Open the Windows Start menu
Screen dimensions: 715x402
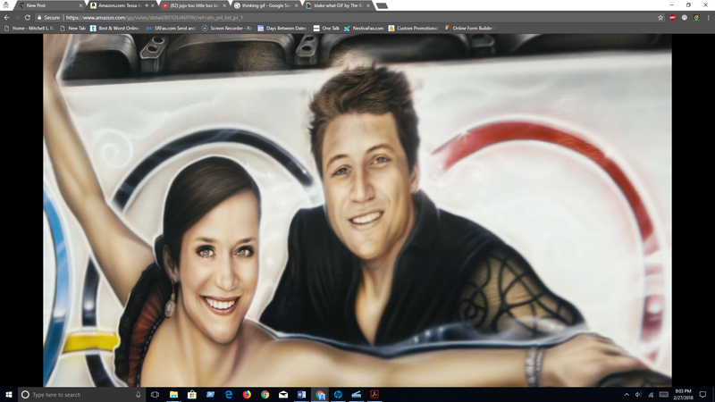9,394
